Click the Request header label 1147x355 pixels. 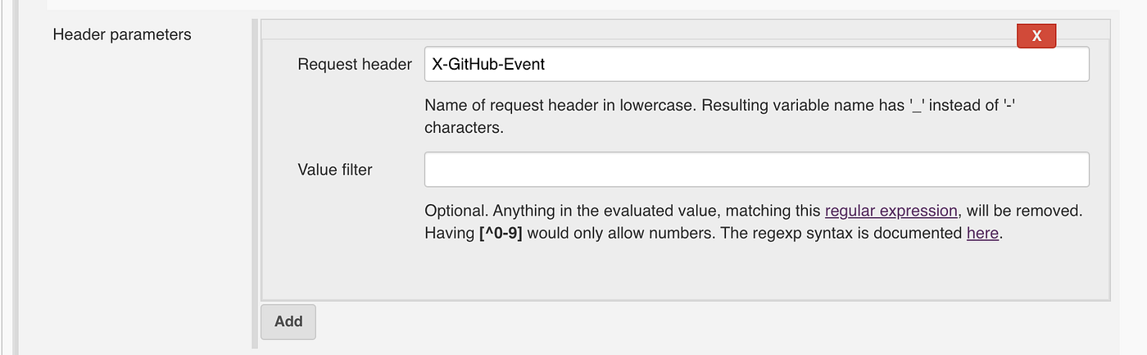click(355, 64)
